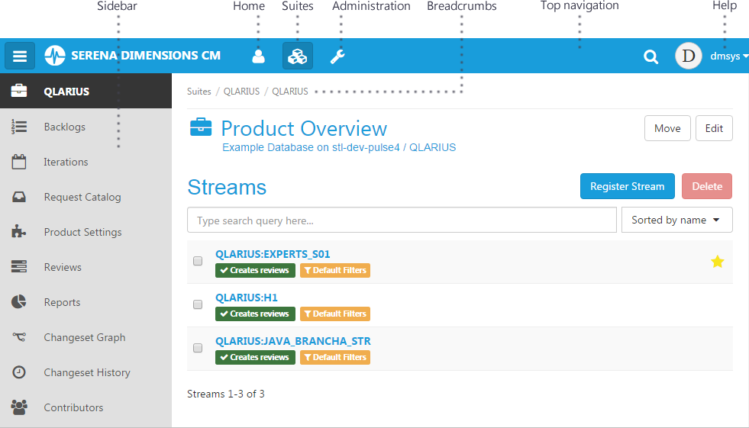Go to the Suites breadcrumb
The height and width of the screenshot is (428, 749).
coord(199,91)
